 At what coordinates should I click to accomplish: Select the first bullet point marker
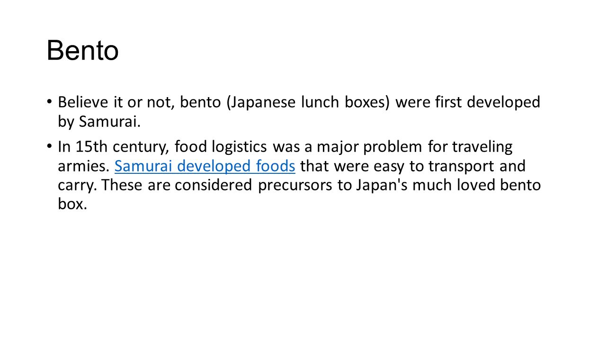pyautogui.click(x=49, y=102)
